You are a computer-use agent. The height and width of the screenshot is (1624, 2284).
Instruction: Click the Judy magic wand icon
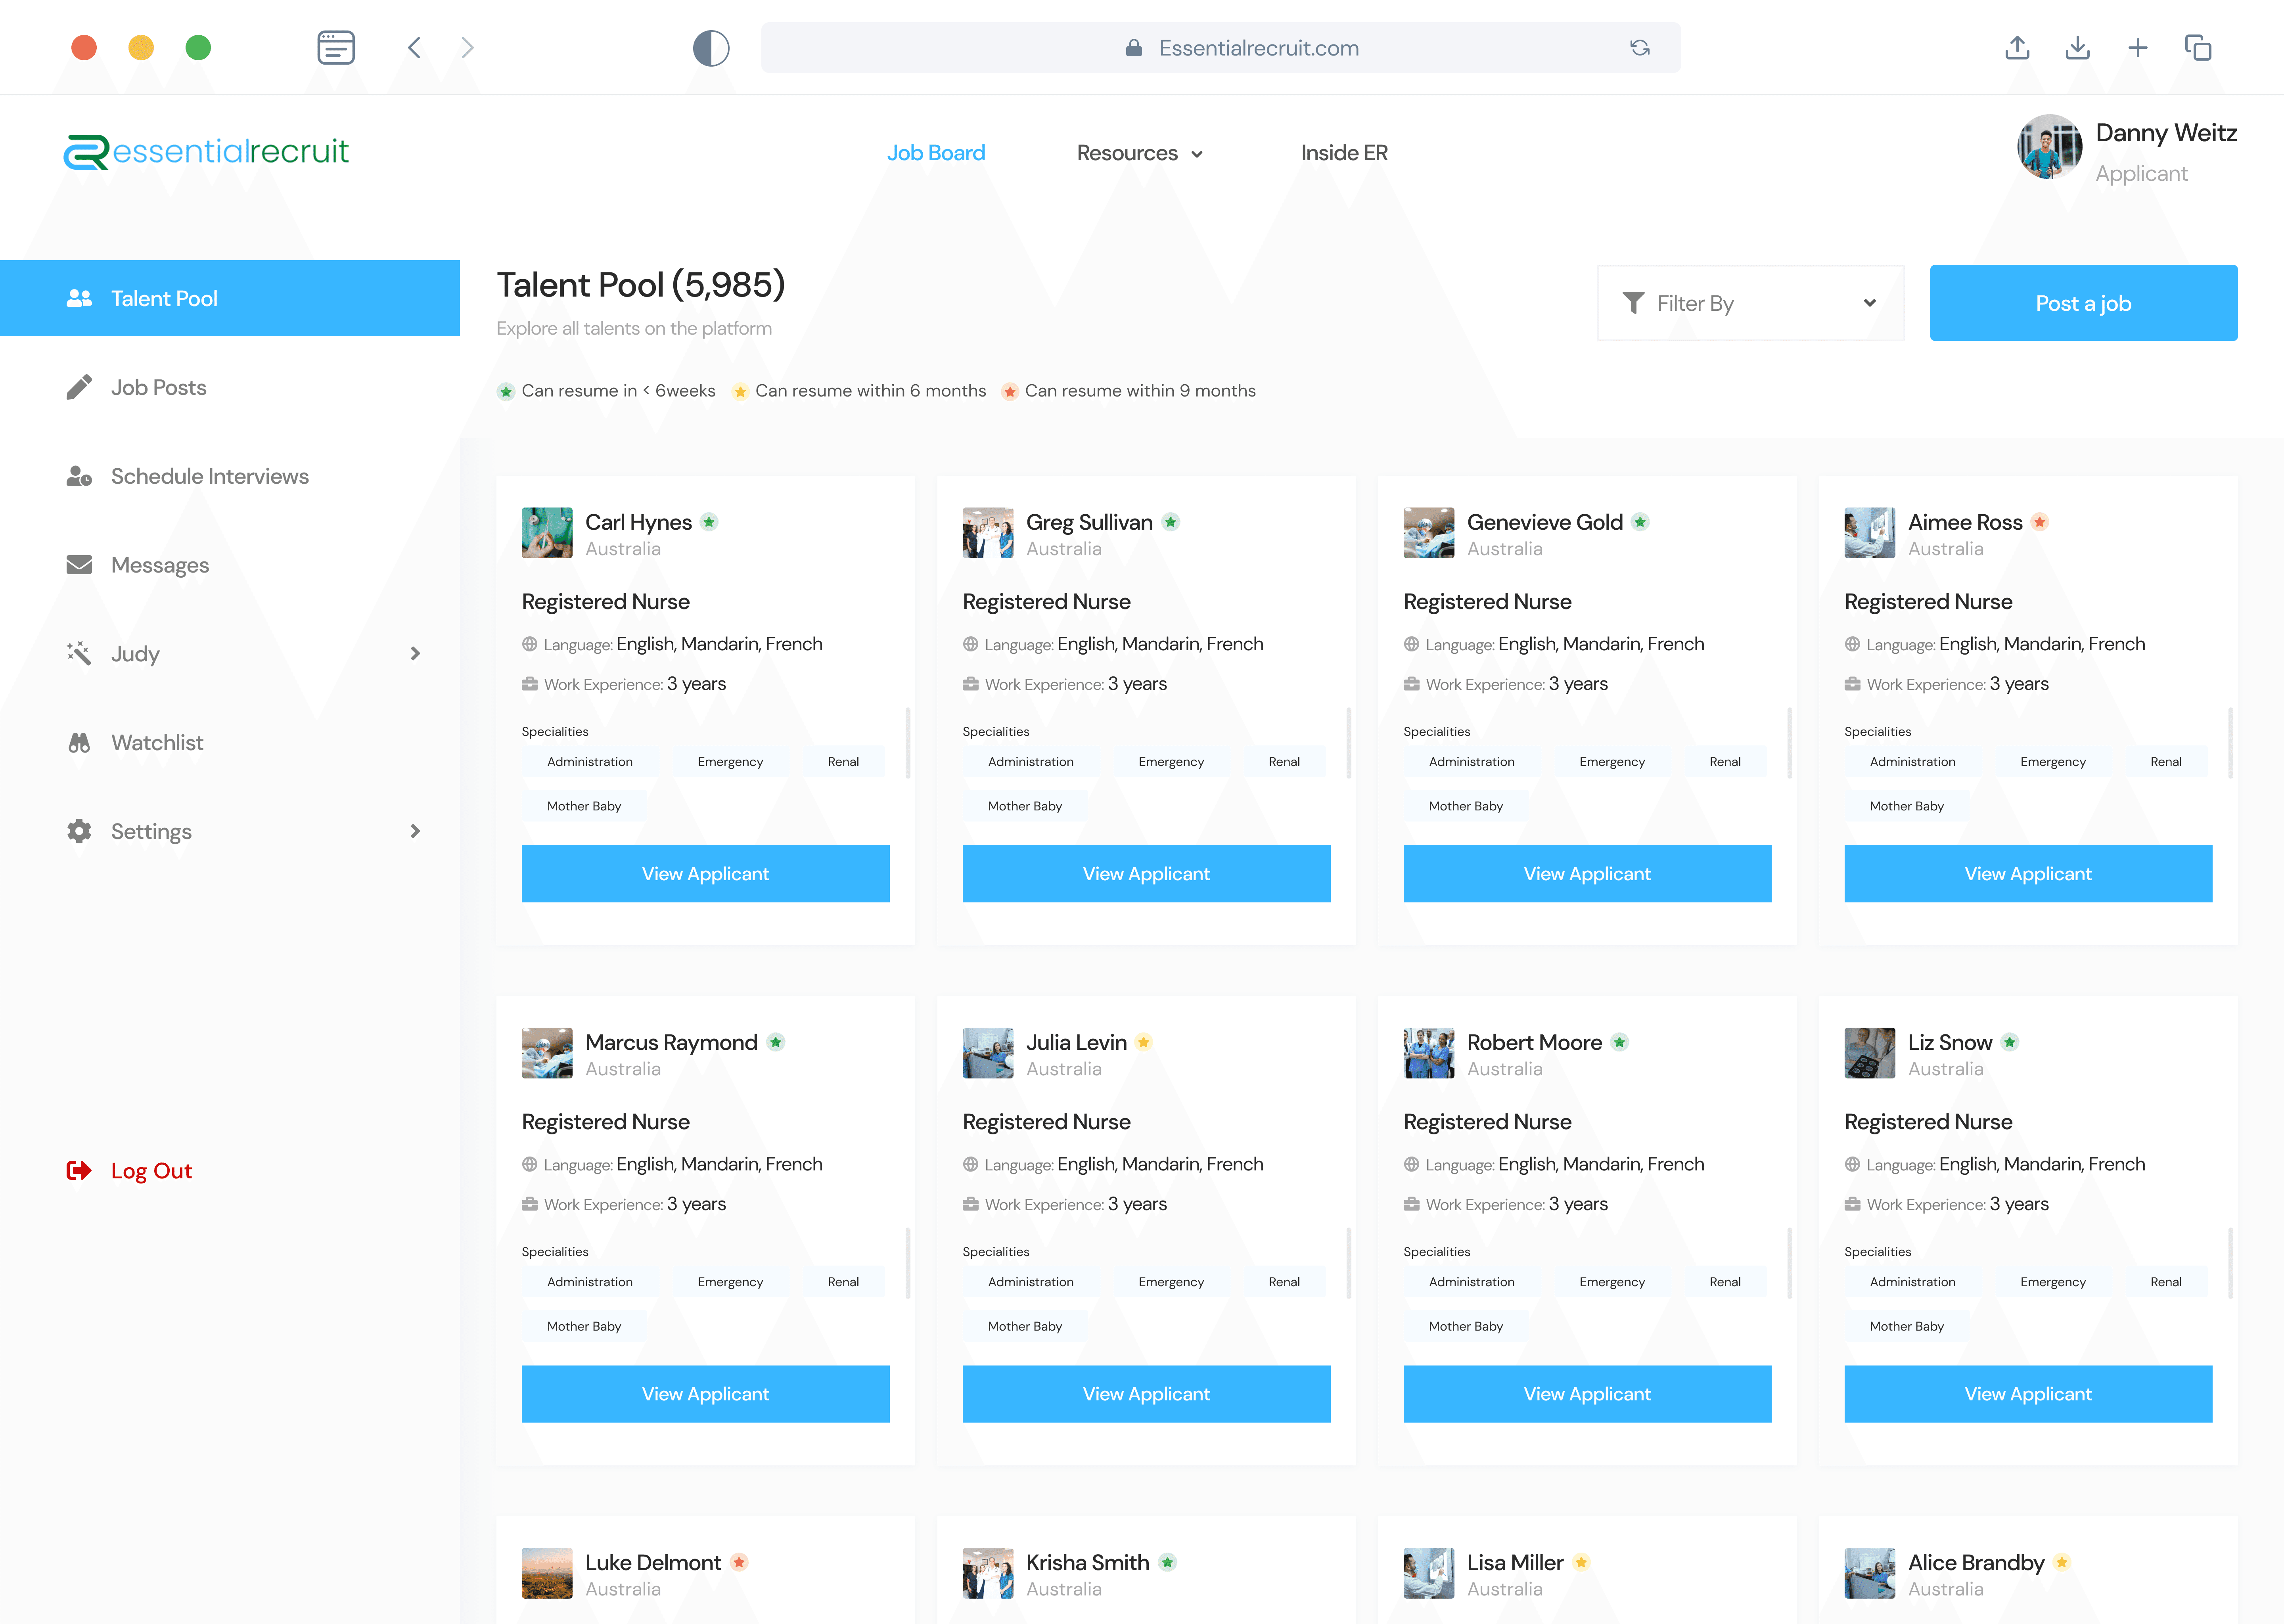79,653
